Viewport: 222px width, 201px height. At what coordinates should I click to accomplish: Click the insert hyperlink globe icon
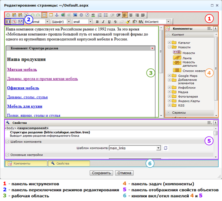coord(63,15)
